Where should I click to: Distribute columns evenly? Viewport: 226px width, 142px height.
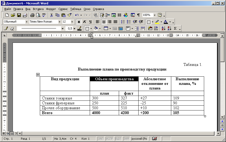[x=143, y=28]
